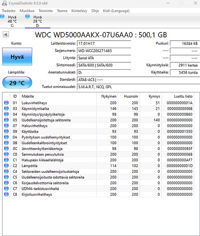Click status orb for ID 09 Käyttöaika row
Screen dimensions: 200x236
[x=6, y=131]
